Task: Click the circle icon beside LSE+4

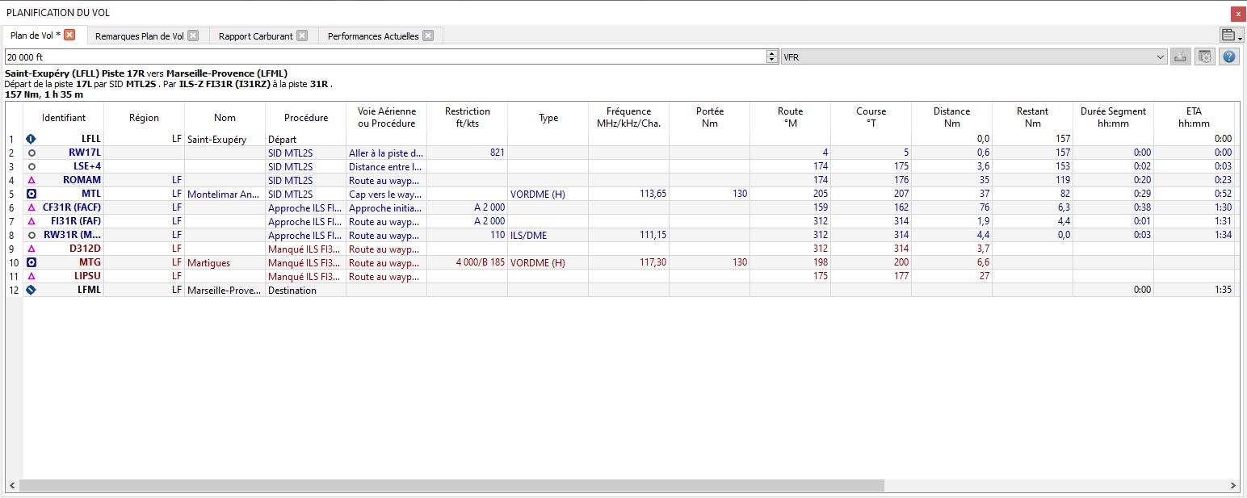Action: [x=31, y=166]
